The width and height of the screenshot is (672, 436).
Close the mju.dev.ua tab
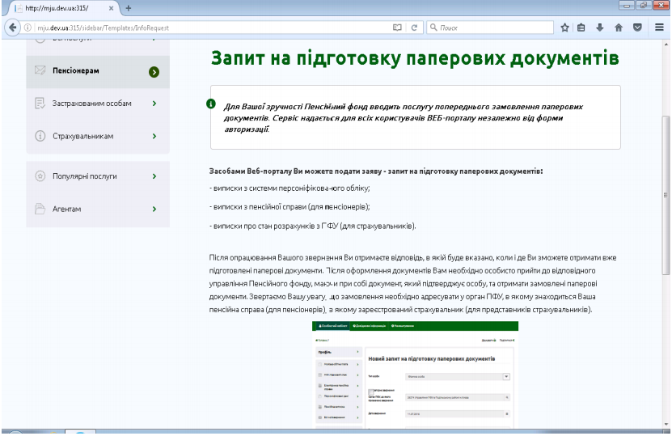[111, 8]
